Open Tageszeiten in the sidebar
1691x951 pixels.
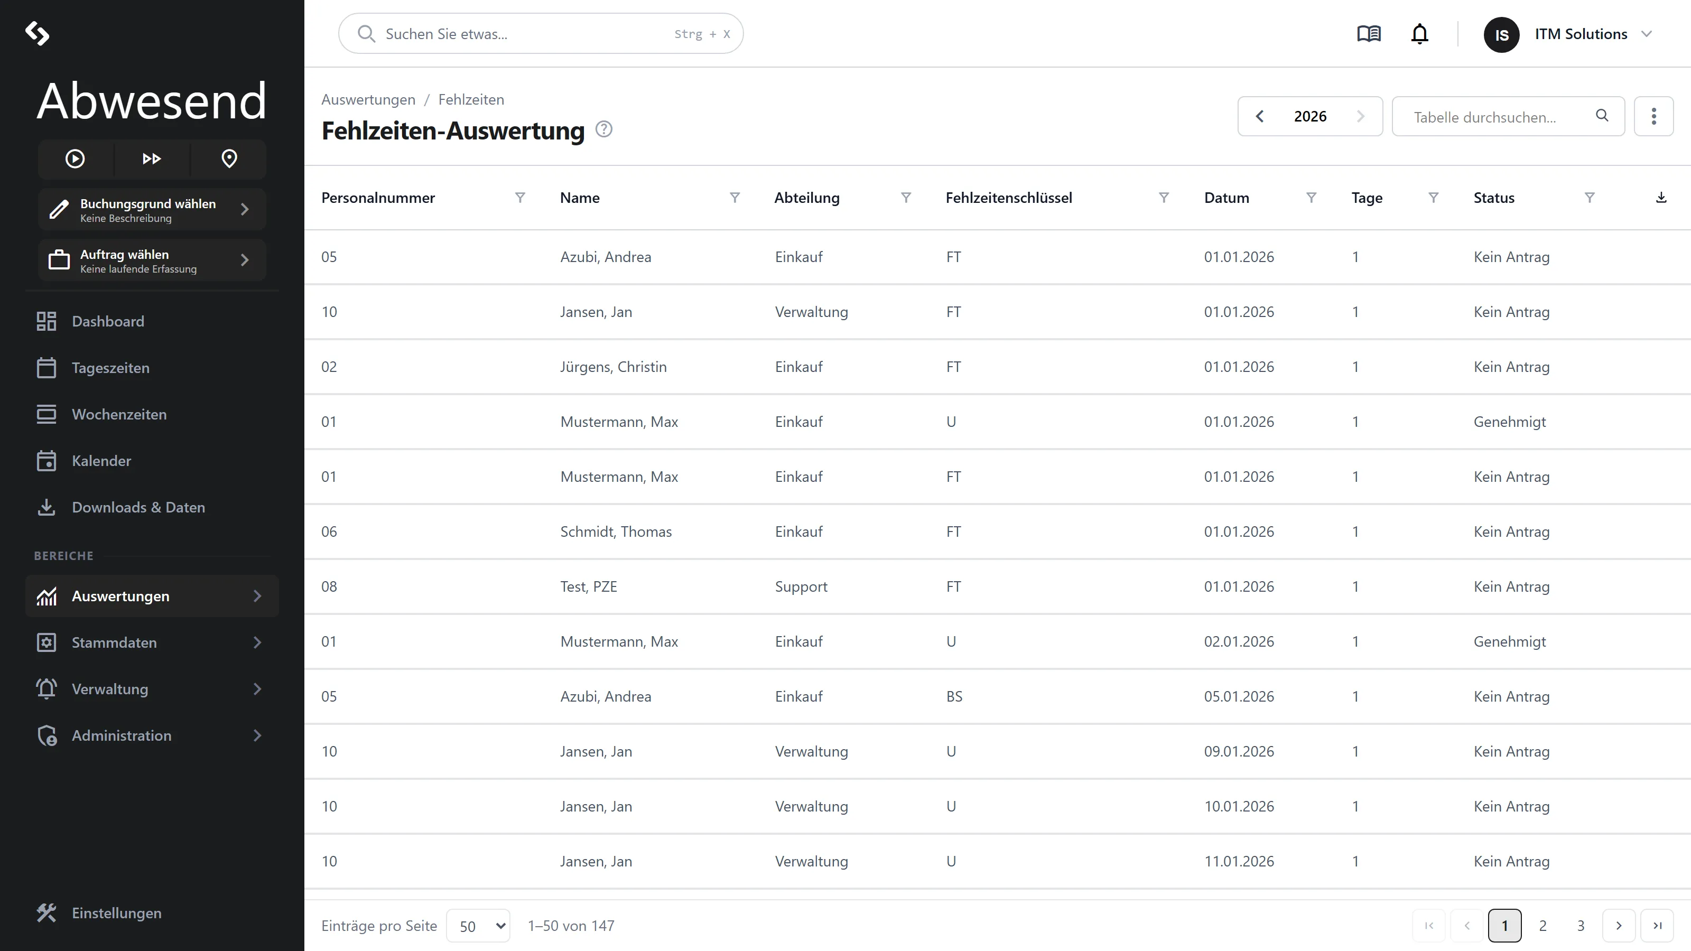pyautogui.click(x=152, y=368)
